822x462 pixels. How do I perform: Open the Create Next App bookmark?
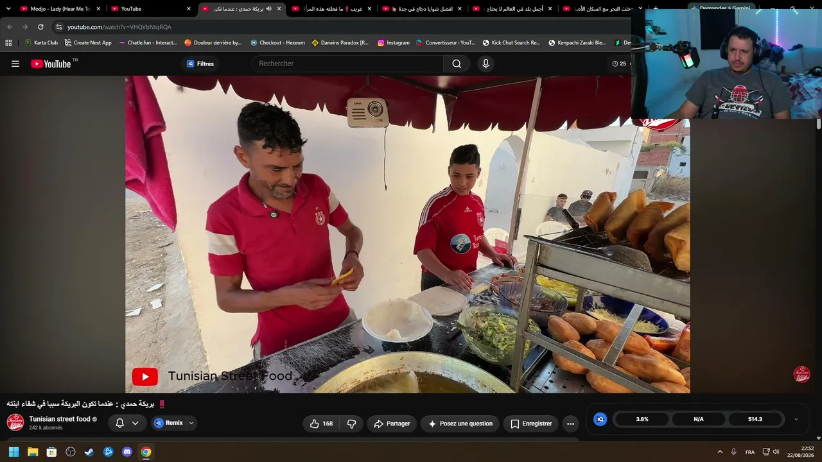coord(88,43)
